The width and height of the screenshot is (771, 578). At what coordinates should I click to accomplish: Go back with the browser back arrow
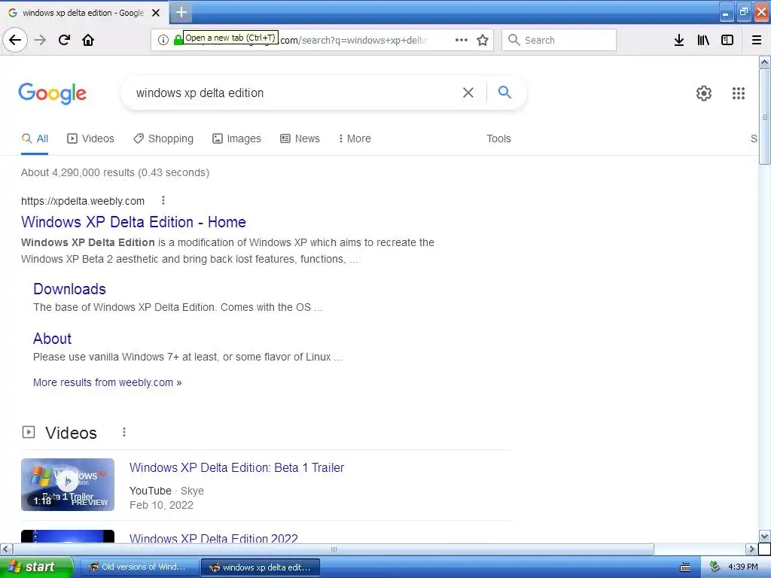(x=15, y=40)
